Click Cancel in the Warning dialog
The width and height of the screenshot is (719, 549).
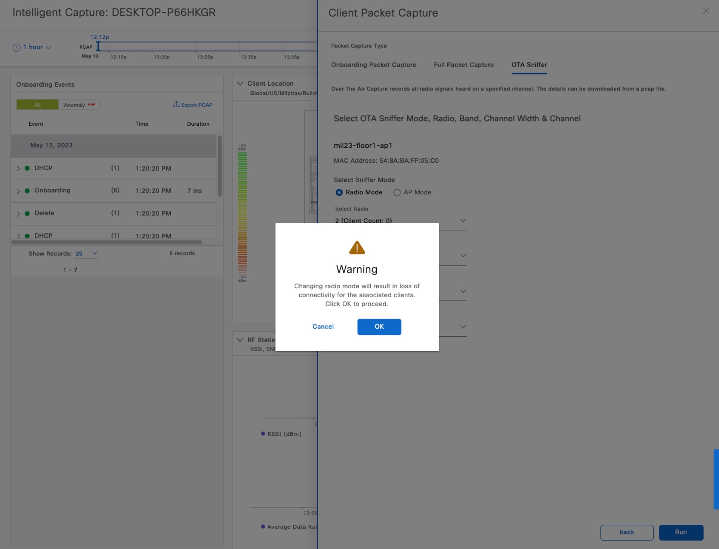coord(323,326)
